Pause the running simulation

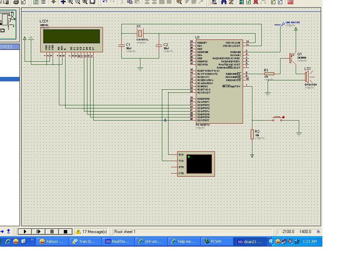[52, 232]
